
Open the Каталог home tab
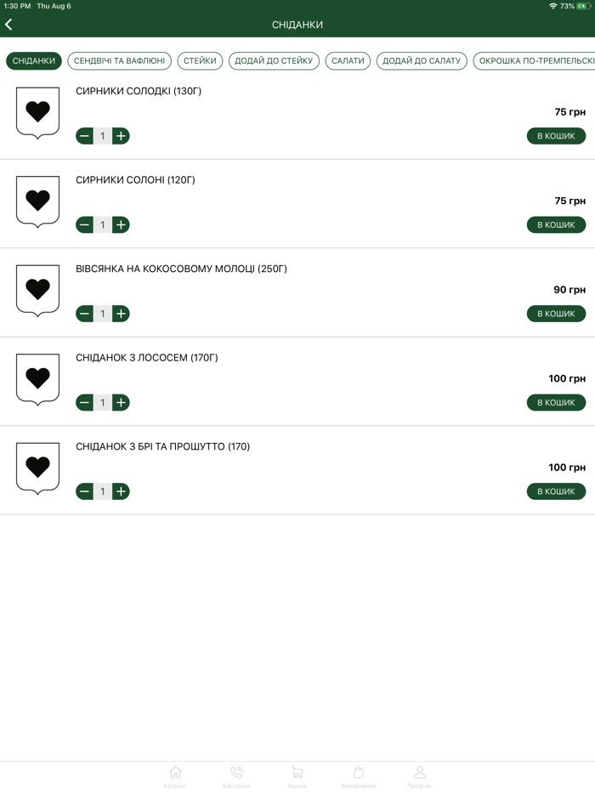[x=175, y=776]
